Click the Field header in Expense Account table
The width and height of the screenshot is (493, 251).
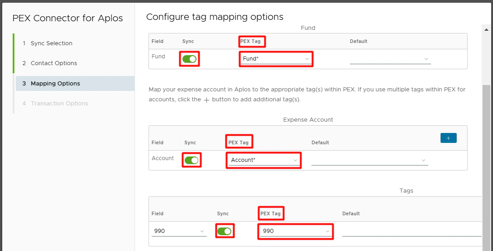click(x=157, y=142)
